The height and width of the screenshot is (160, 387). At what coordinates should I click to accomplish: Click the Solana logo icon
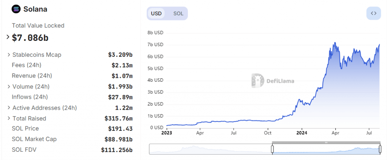click(16, 9)
